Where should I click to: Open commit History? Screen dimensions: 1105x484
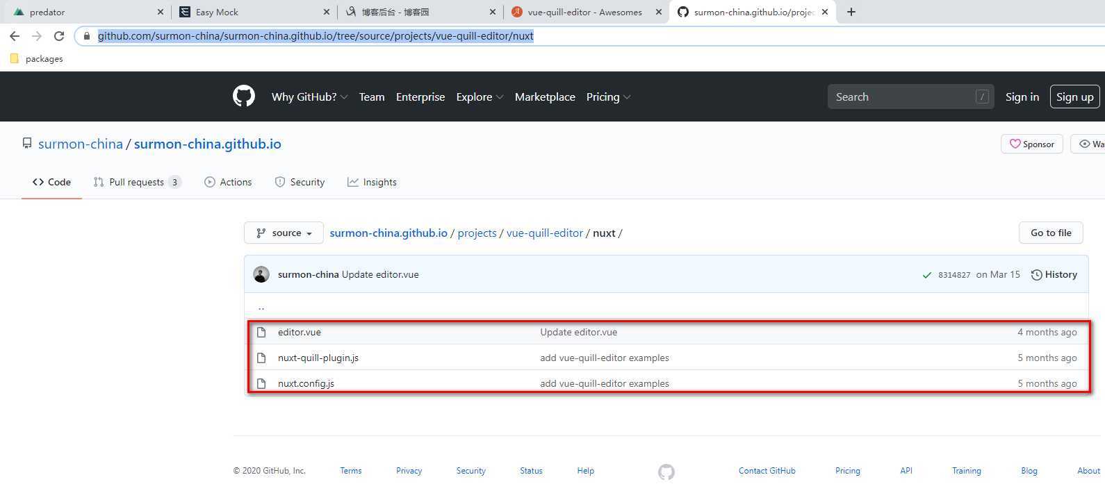pyautogui.click(x=1054, y=274)
